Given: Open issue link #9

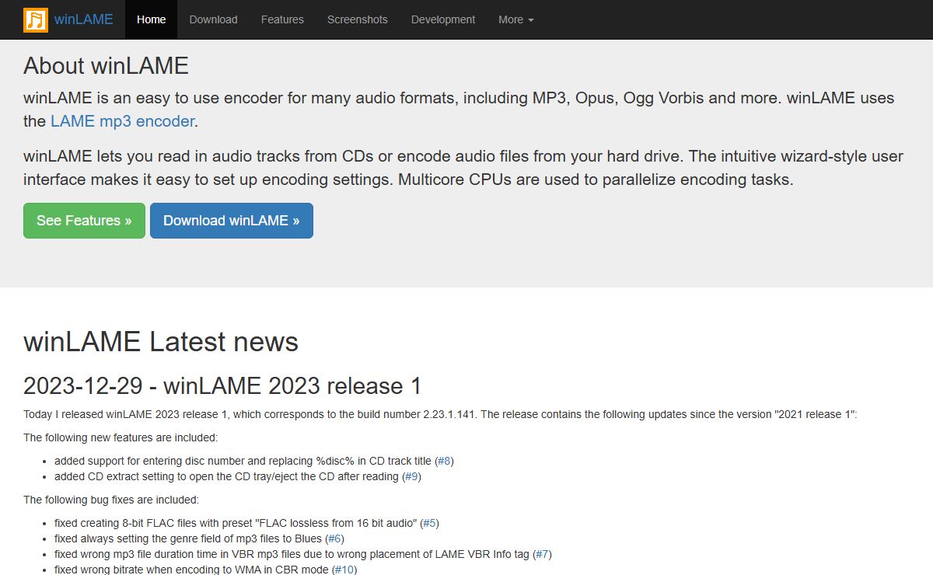Looking at the screenshot, I should 411,476.
